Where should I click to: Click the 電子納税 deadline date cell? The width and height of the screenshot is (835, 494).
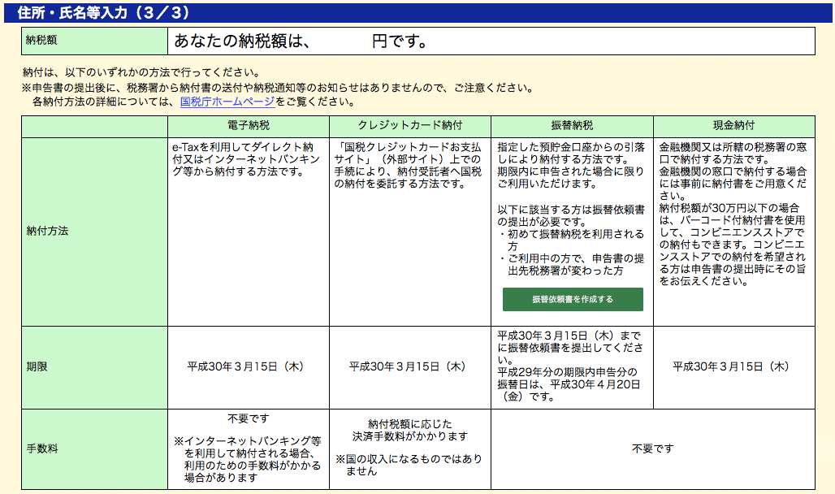[x=247, y=367]
